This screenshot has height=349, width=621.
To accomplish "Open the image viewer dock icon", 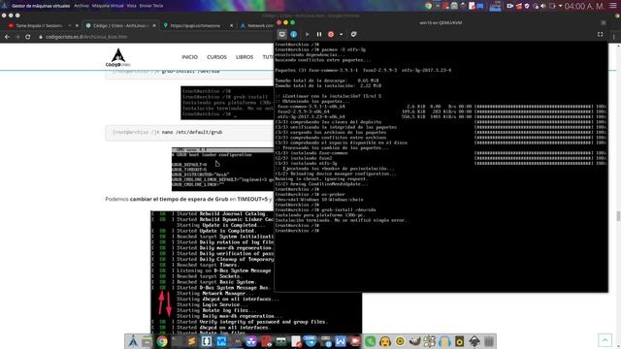I will point(221,341).
